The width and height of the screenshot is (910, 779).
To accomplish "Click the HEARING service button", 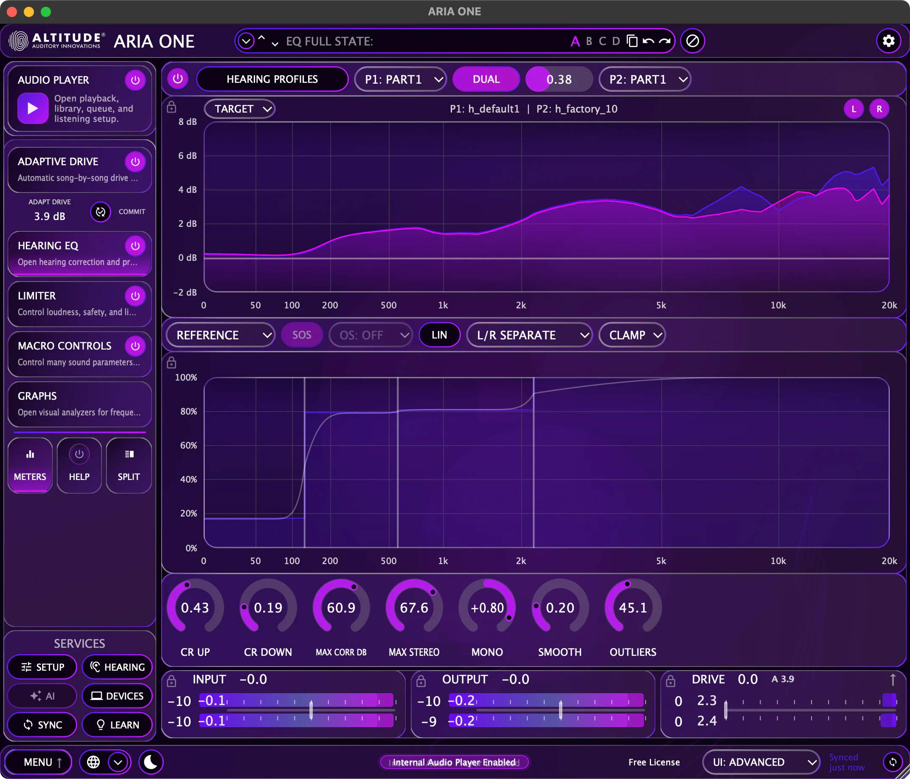I will tap(117, 667).
